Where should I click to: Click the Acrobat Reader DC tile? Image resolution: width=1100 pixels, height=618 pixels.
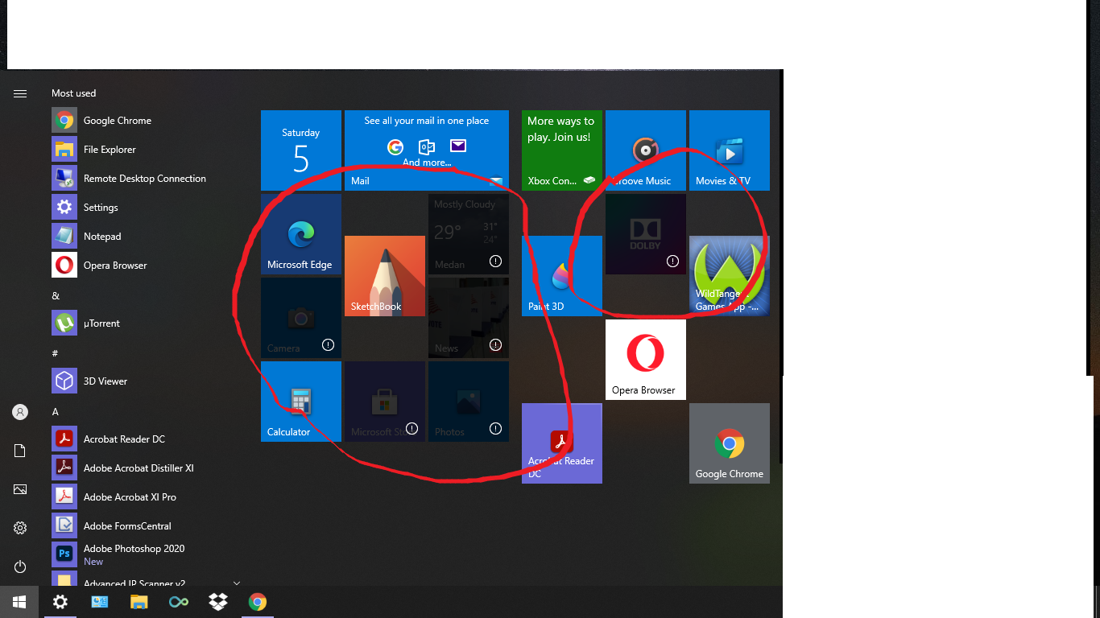point(562,443)
